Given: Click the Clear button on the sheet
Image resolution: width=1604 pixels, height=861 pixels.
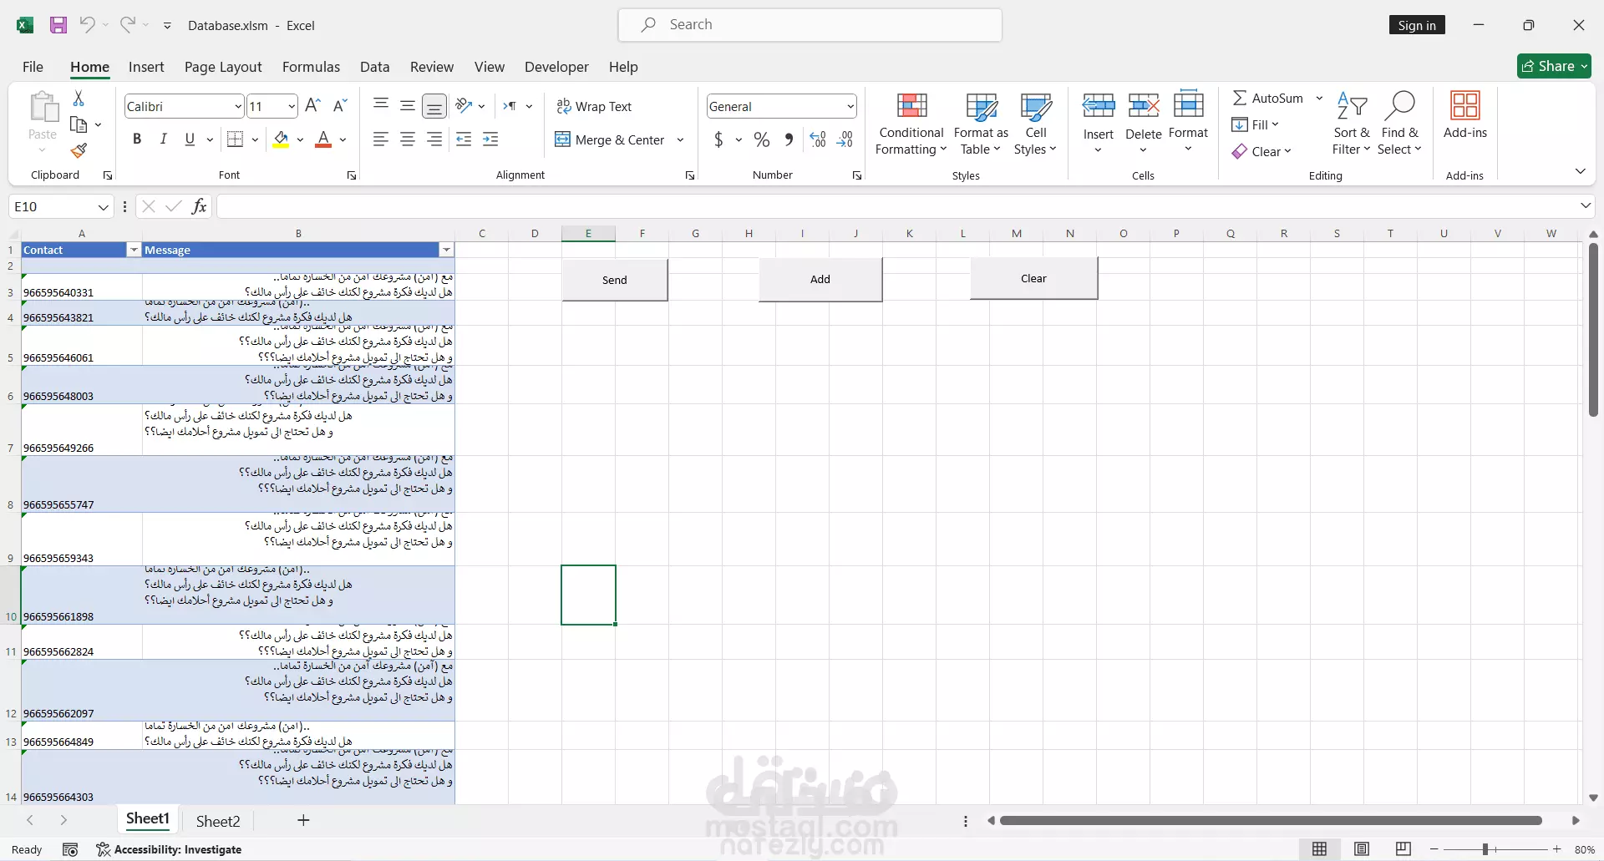Looking at the screenshot, I should tap(1033, 278).
